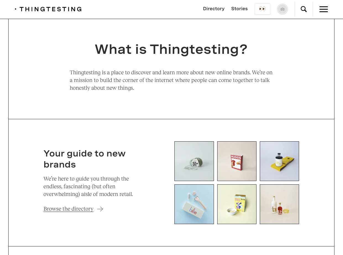The height and width of the screenshot is (255, 343).
Task: Follow the Browse the directory link
Action: tap(68, 209)
